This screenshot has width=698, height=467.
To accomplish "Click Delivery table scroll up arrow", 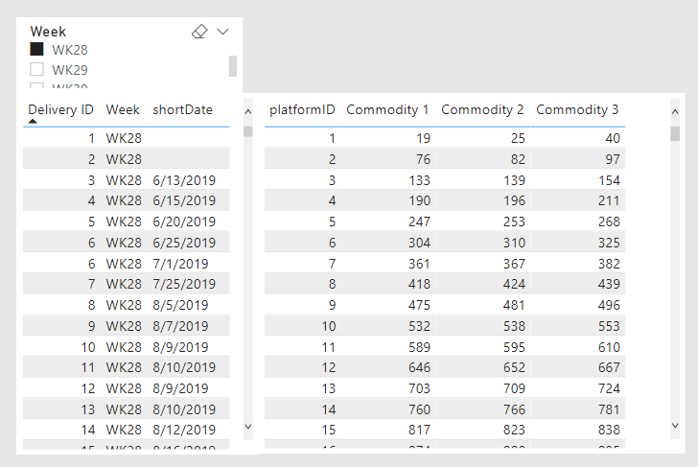I will tap(248, 112).
